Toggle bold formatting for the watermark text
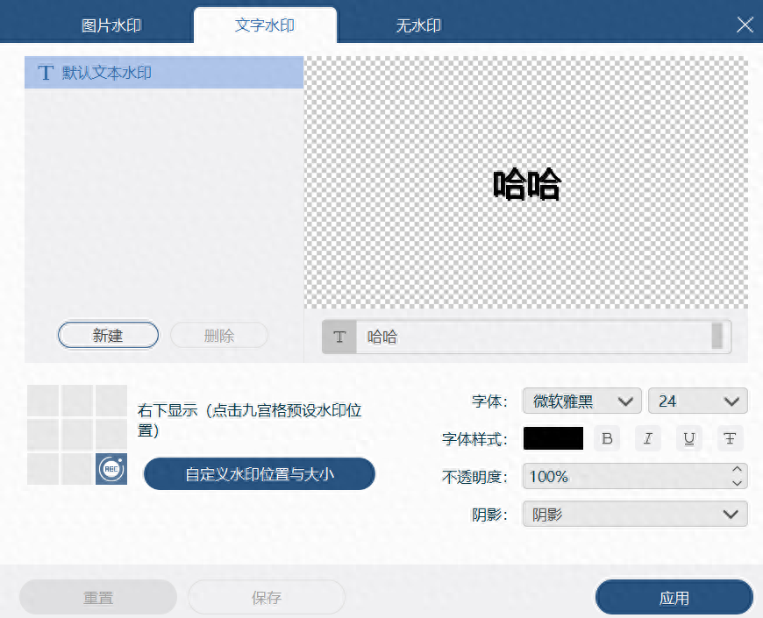This screenshot has height=618, width=763. click(607, 438)
